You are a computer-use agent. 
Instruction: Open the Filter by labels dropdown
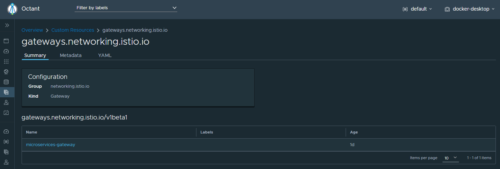click(x=126, y=8)
